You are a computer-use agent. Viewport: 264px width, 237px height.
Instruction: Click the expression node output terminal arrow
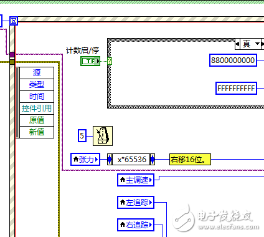pyautogui.click(x=153, y=160)
